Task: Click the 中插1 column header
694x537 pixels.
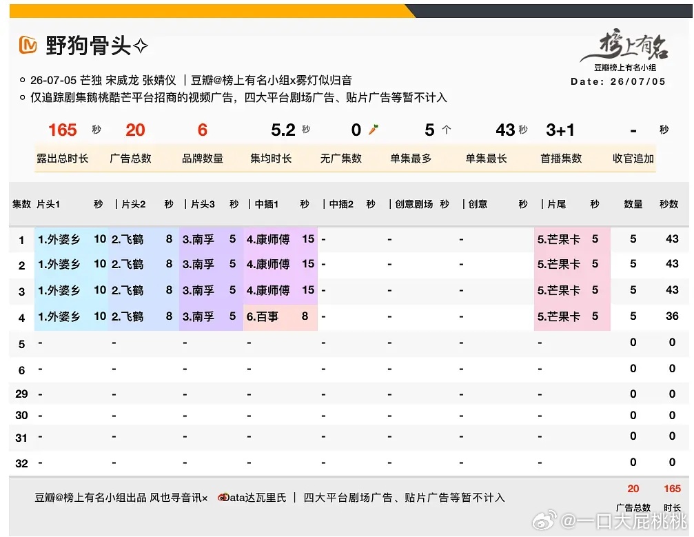Action: tap(267, 204)
